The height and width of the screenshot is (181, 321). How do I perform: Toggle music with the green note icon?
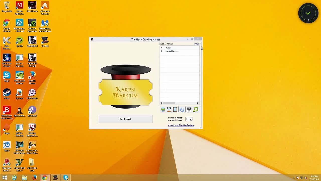pos(196,109)
